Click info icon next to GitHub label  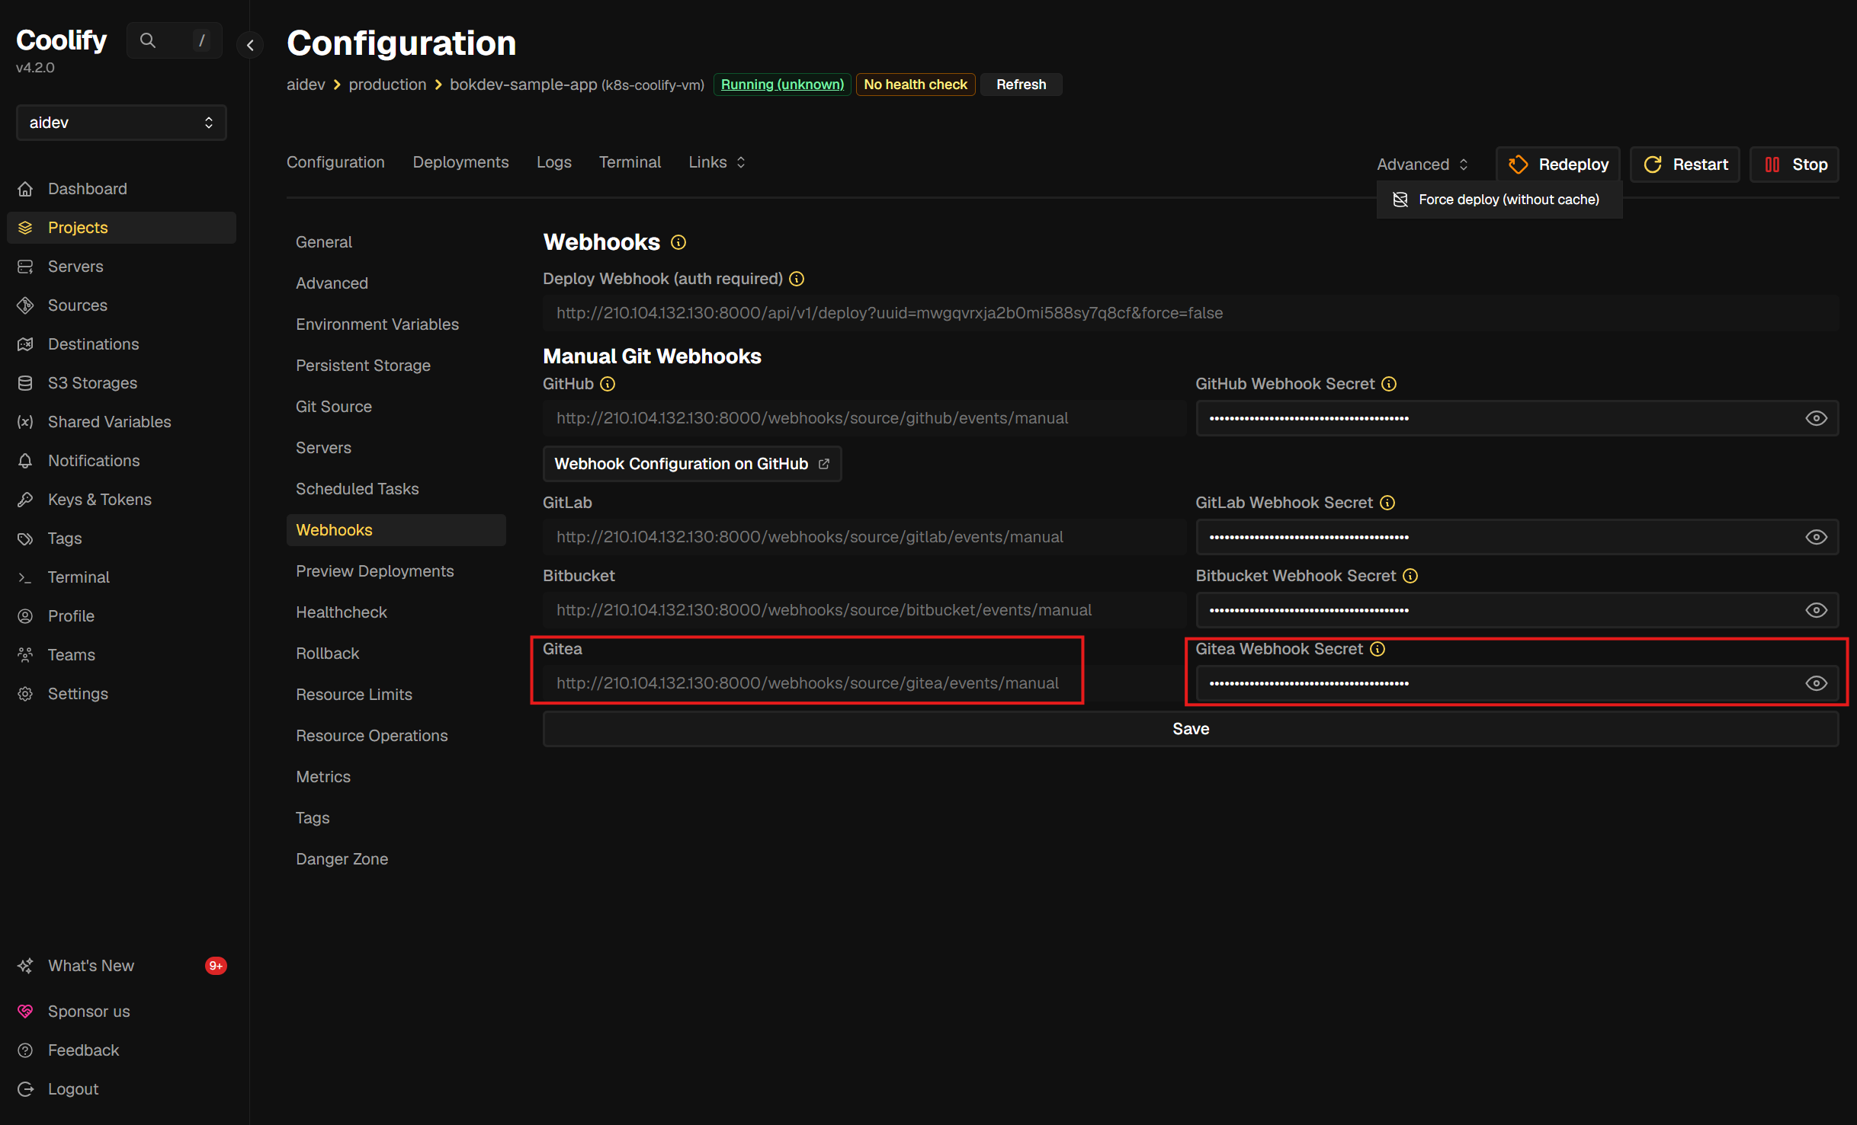pos(608,384)
